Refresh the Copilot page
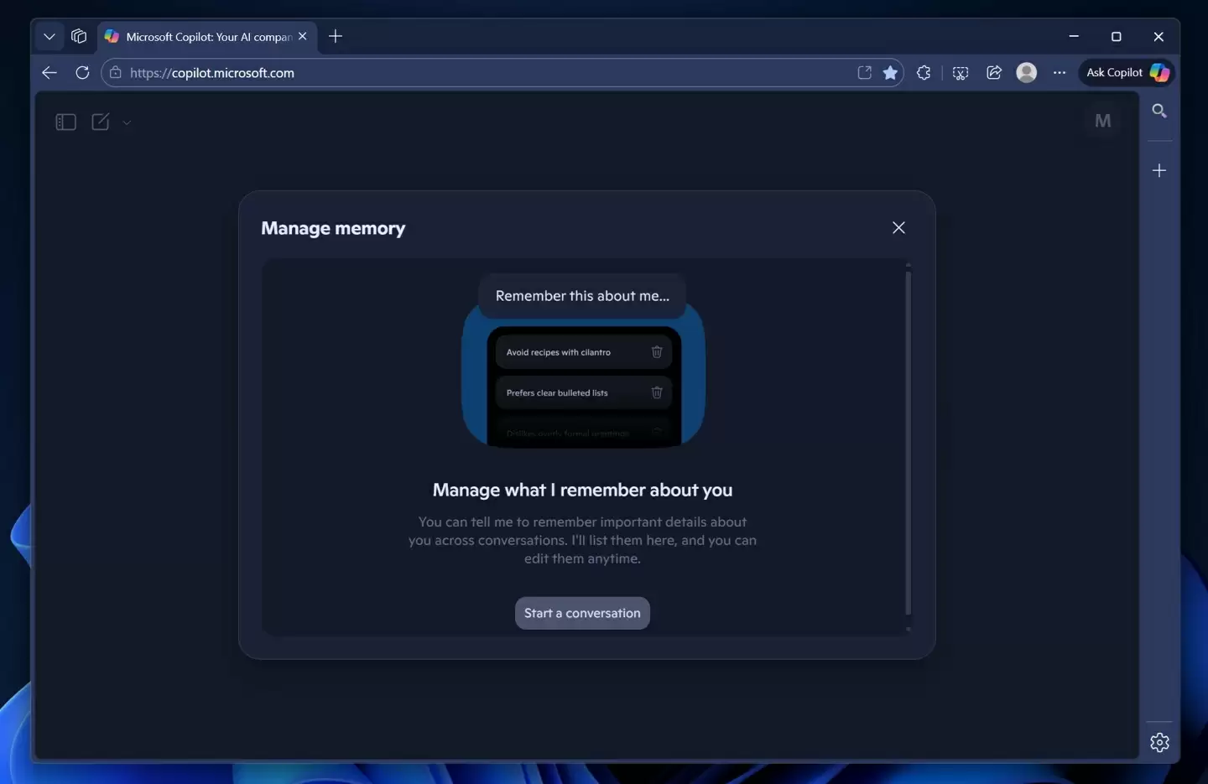The height and width of the screenshot is (784, 1208). (x=82, y=73)
